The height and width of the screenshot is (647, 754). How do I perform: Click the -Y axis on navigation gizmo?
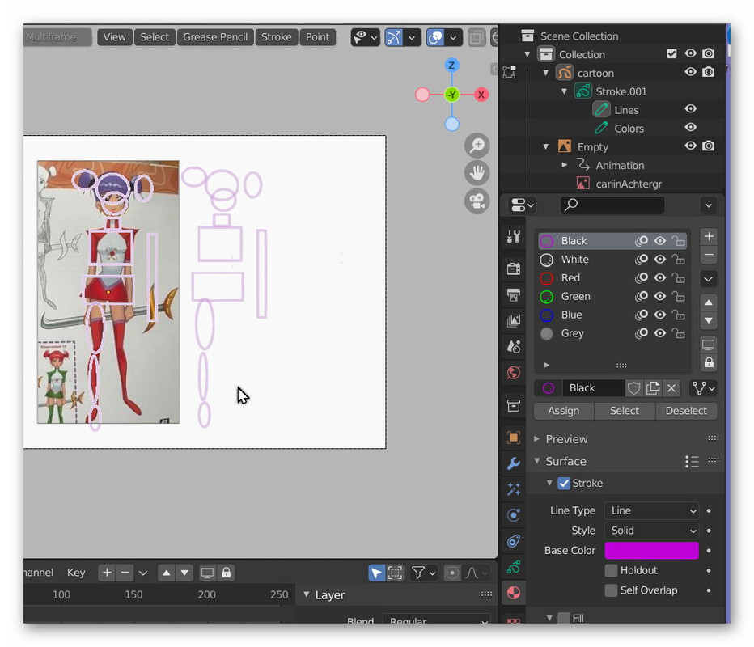tap(451, 95)
